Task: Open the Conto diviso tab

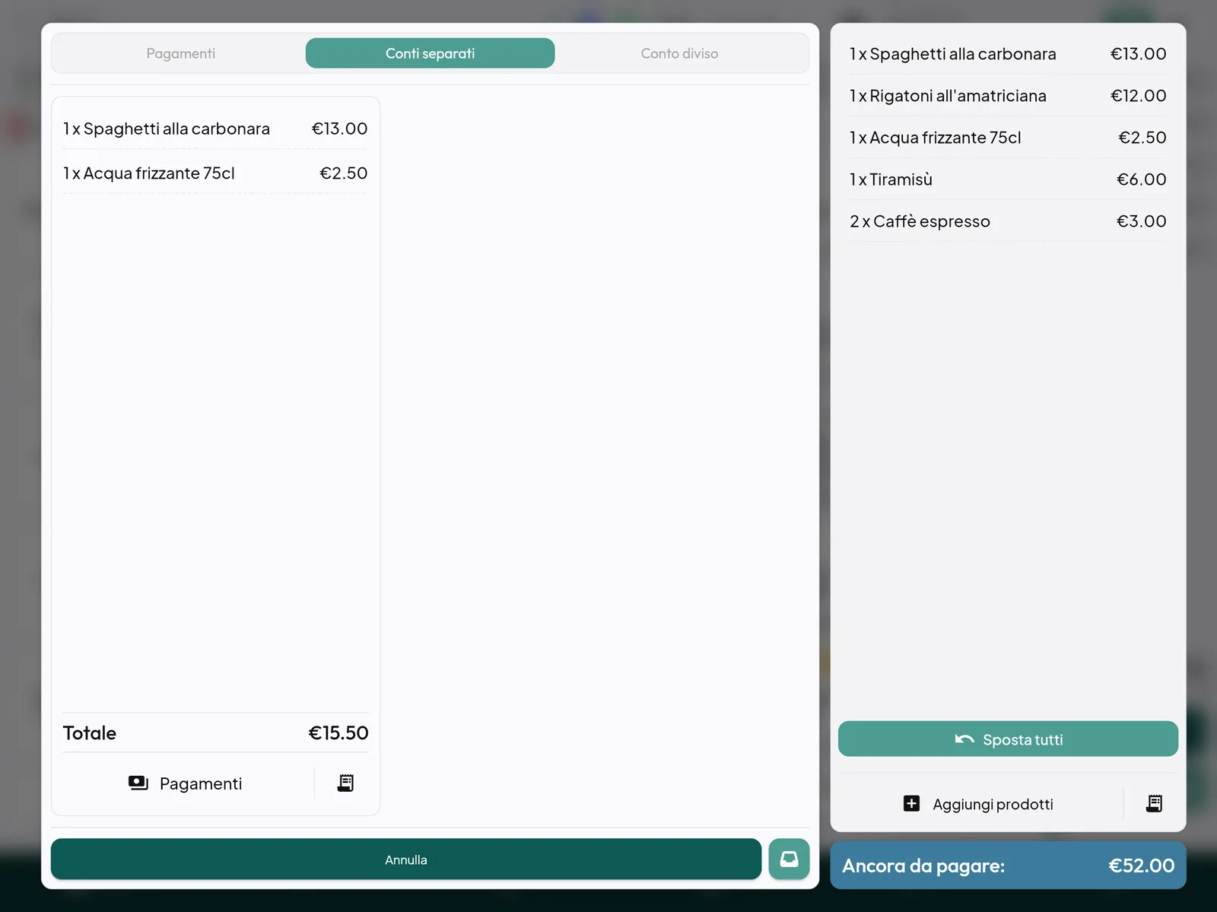Action: [679, 53]
